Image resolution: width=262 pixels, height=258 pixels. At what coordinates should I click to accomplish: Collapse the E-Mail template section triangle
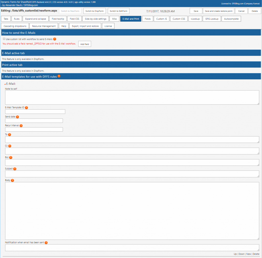(5, 84)
